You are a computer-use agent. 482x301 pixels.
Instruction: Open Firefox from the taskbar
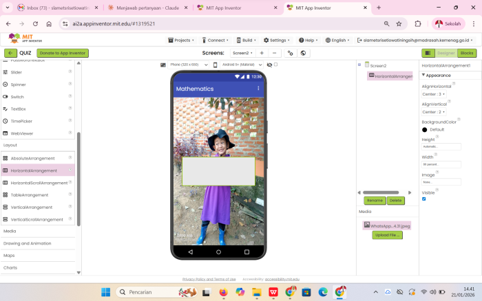point(224,292)
